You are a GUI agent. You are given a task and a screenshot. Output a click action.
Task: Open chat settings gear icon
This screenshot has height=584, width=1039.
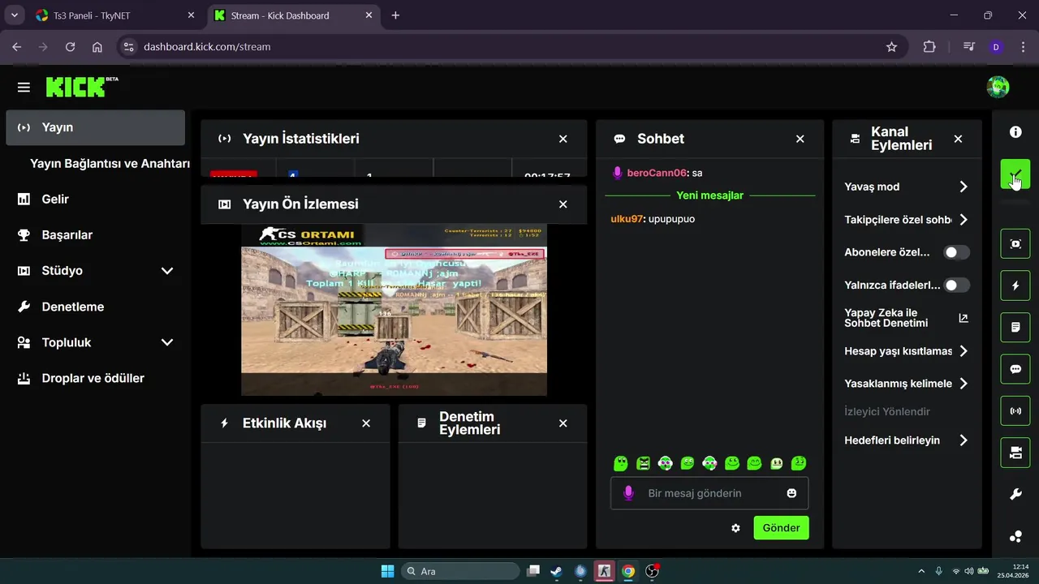[x=735, y=528]
